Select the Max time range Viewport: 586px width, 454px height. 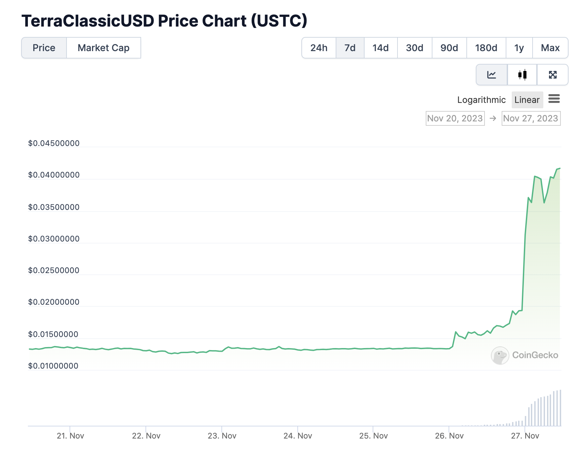point(550,48)
